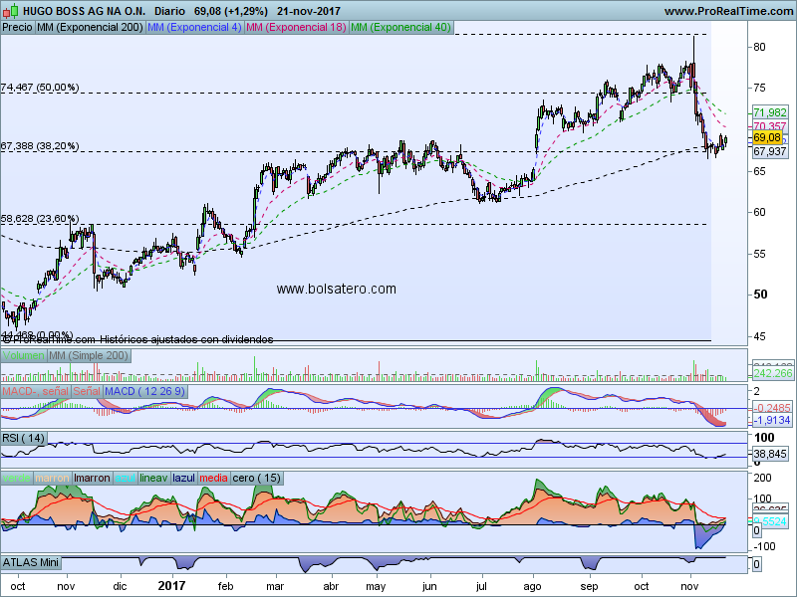This screenshot has height=597, width=797.
Task: Click the 2017 marker on time axis
Action: [x=172, y=586]
